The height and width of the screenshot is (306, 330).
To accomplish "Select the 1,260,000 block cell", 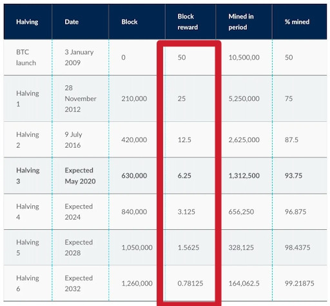I will click(137, 283).
